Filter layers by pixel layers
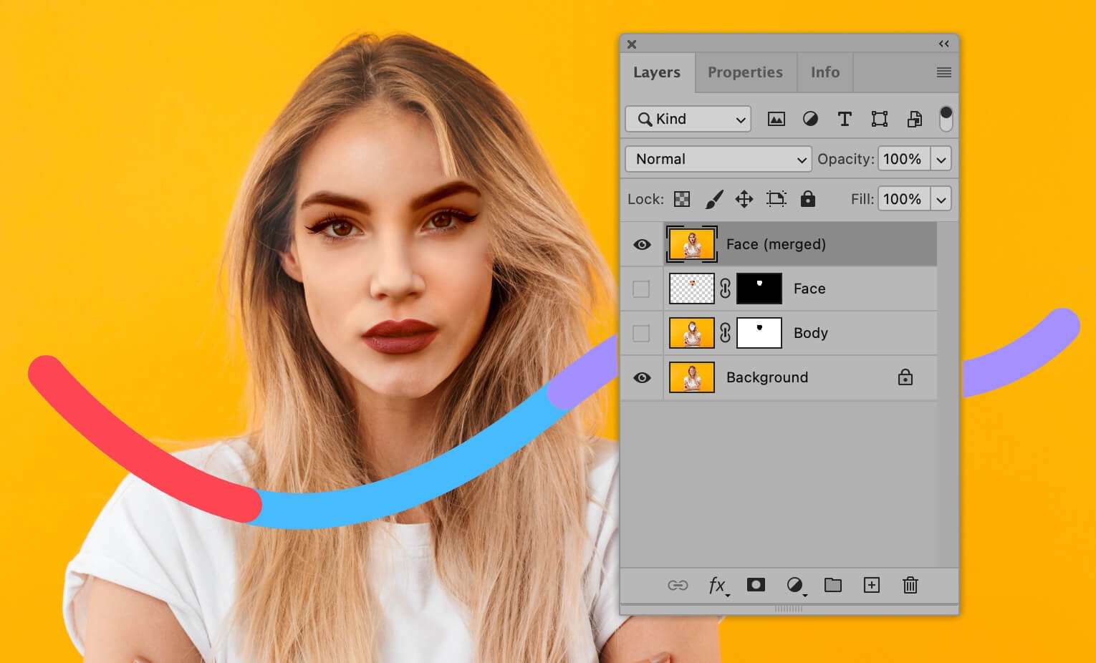 [x=776, y=119]
